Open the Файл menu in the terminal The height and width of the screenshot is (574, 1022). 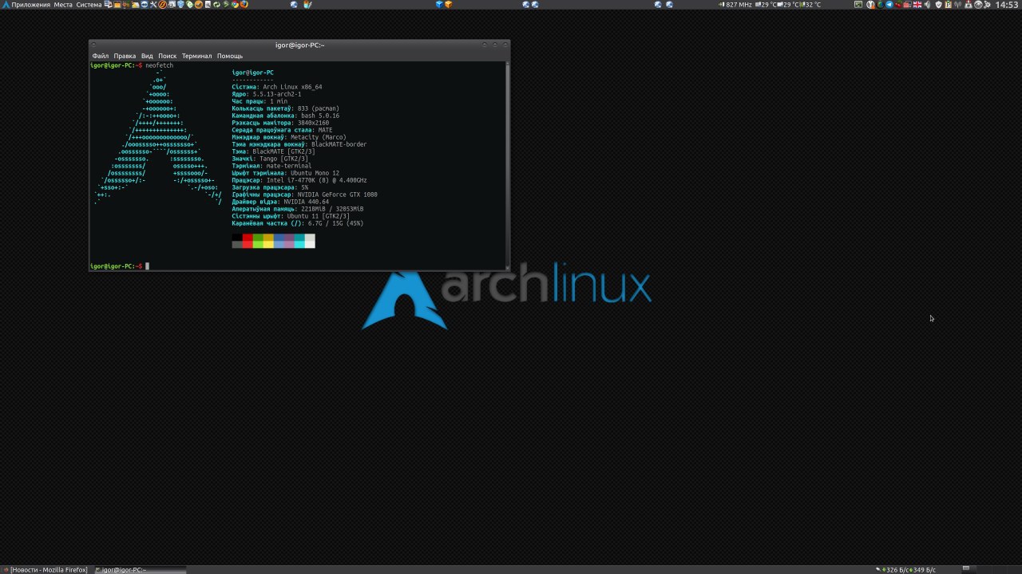[x=100, y=56]
